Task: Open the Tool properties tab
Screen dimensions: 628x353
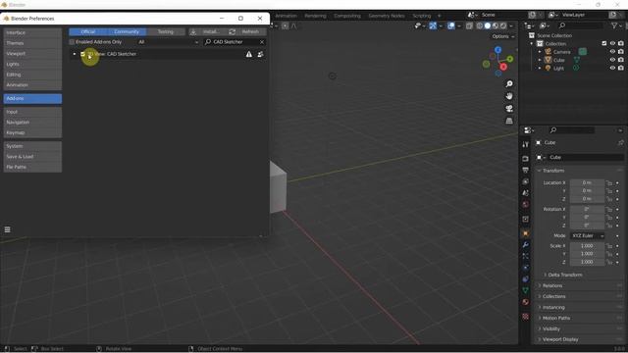Action: point(526,144)
